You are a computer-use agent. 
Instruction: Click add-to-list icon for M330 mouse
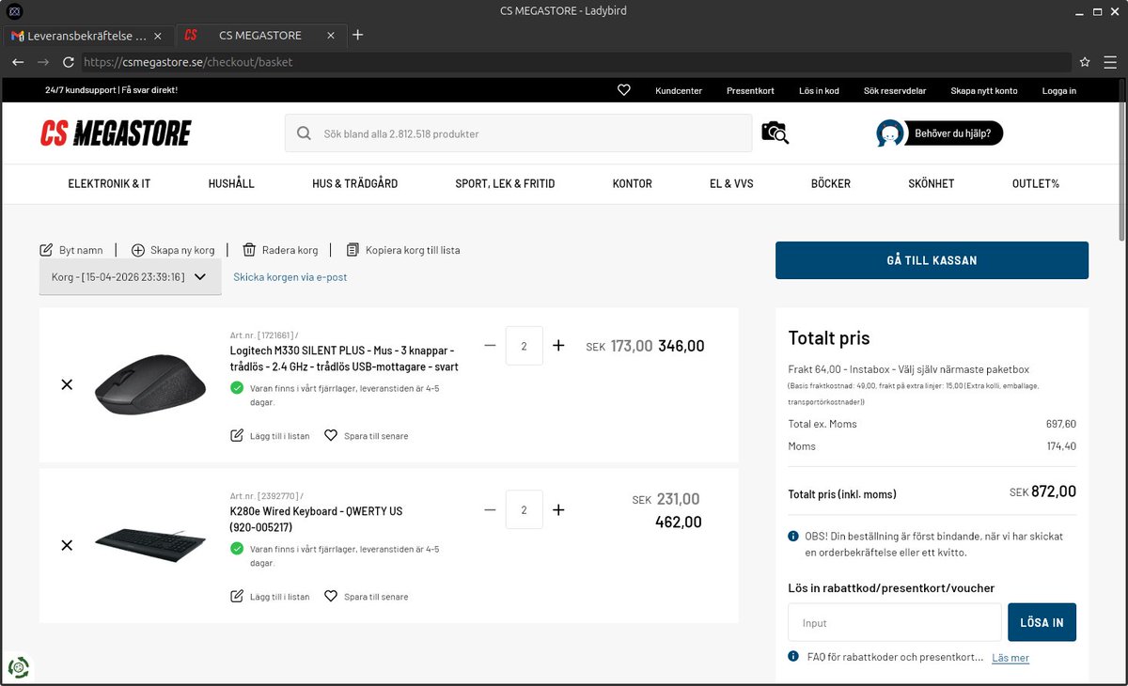[237, 436]
